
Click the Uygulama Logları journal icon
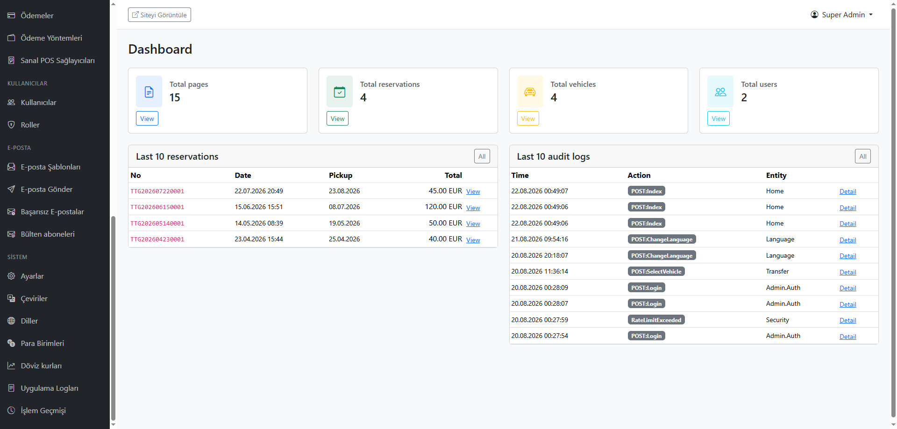[x=11, y=388]
